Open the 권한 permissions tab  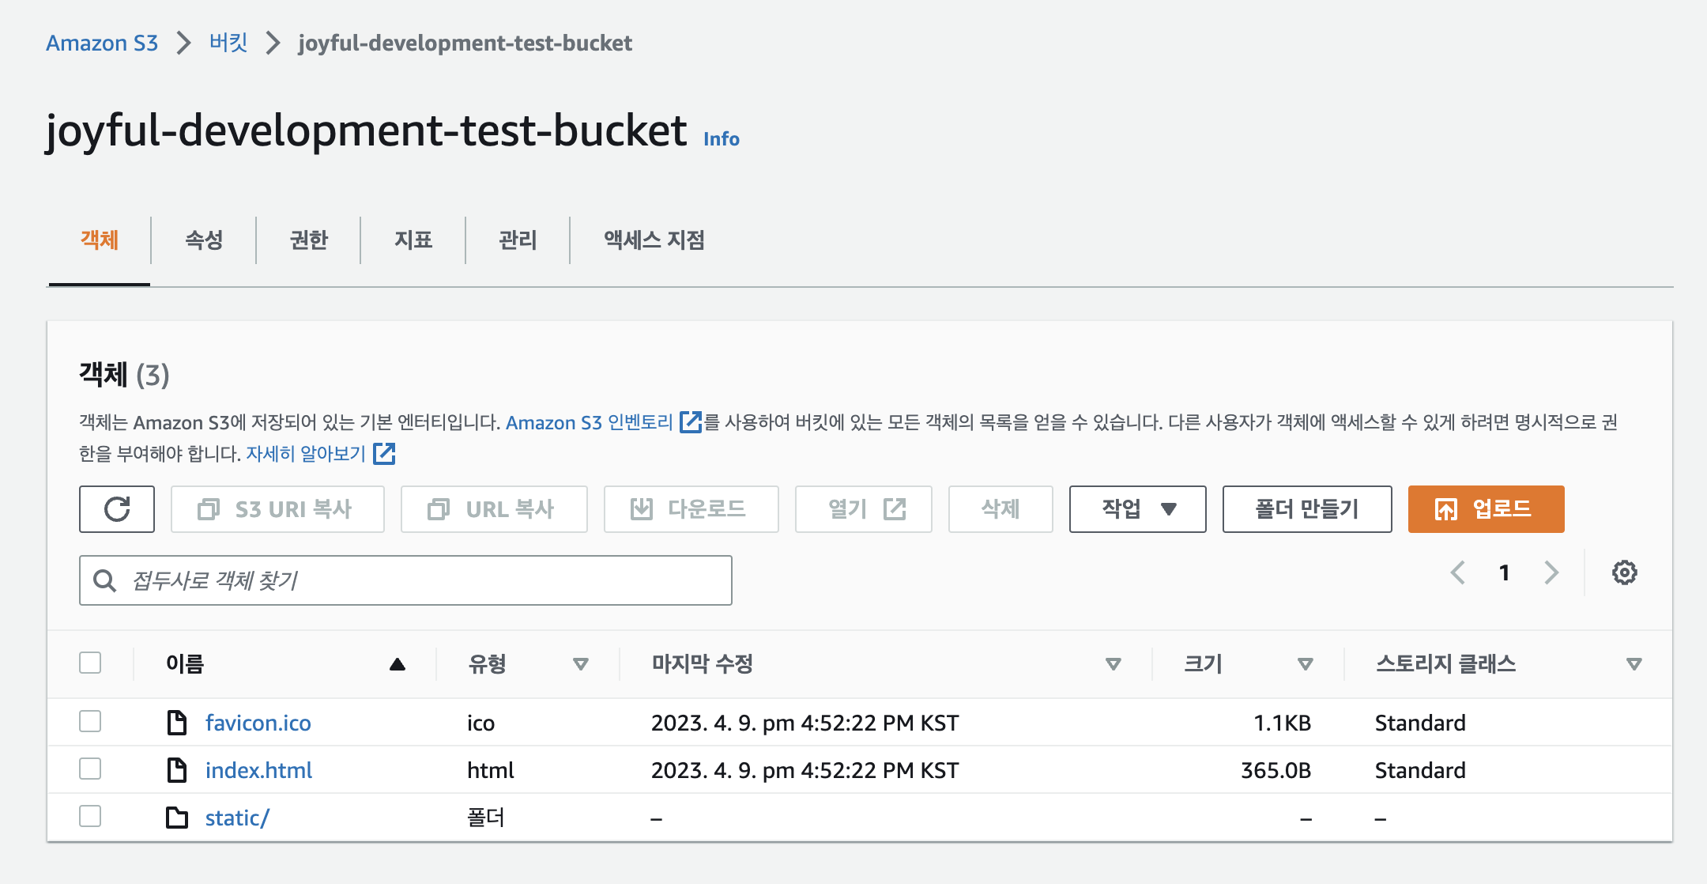point(308,240)
